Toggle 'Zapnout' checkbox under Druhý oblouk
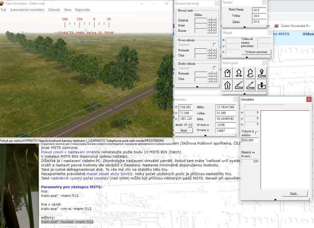314x228 pixels. (214, 68)
